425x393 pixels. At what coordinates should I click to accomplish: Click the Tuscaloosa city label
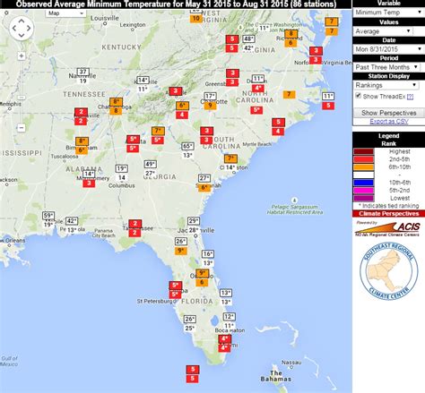click(x=65, y=157)
